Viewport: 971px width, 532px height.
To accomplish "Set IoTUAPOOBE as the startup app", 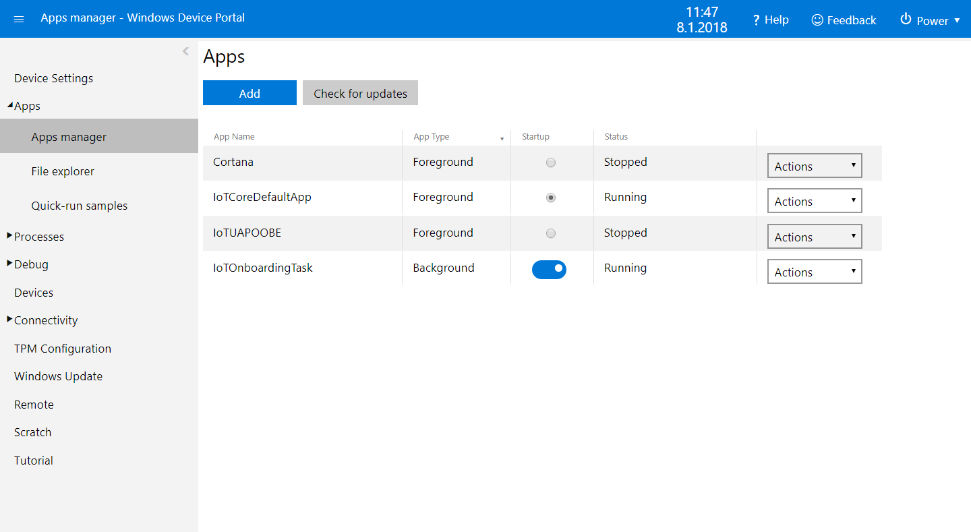I will [551, 233].
